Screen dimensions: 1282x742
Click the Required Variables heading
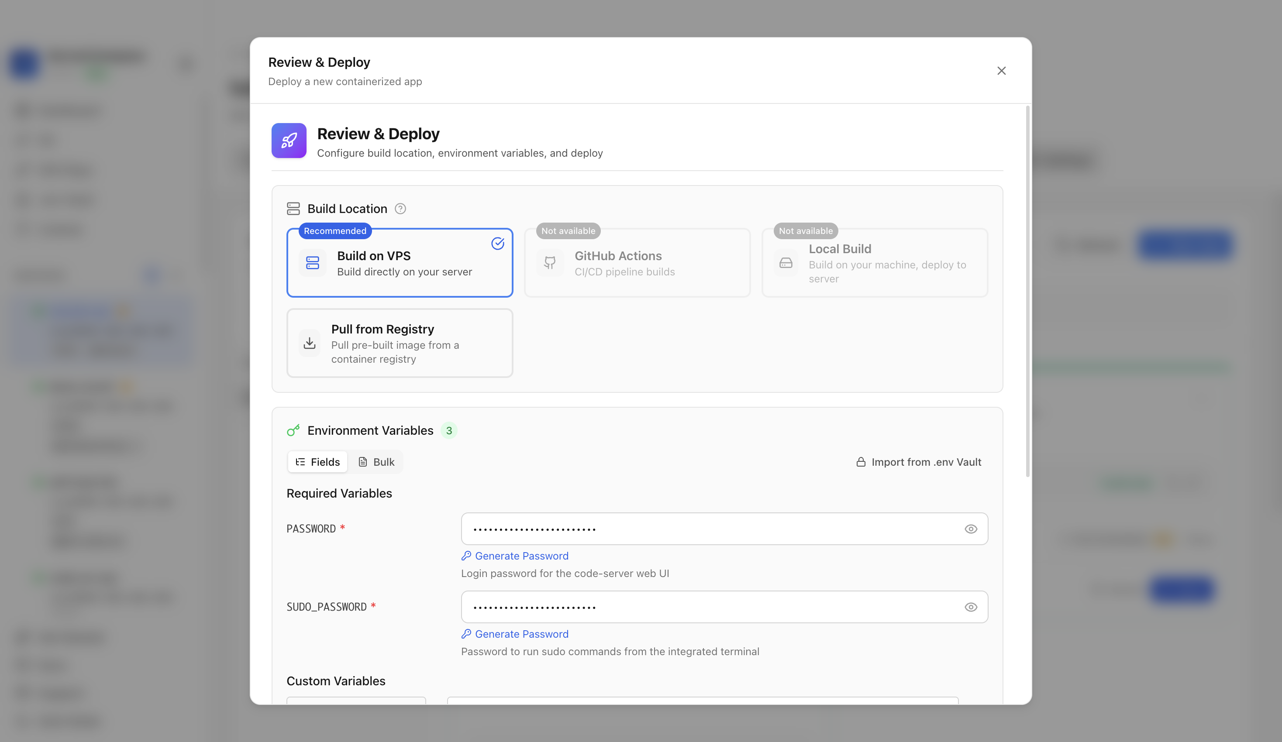click(x=339, y=493)
